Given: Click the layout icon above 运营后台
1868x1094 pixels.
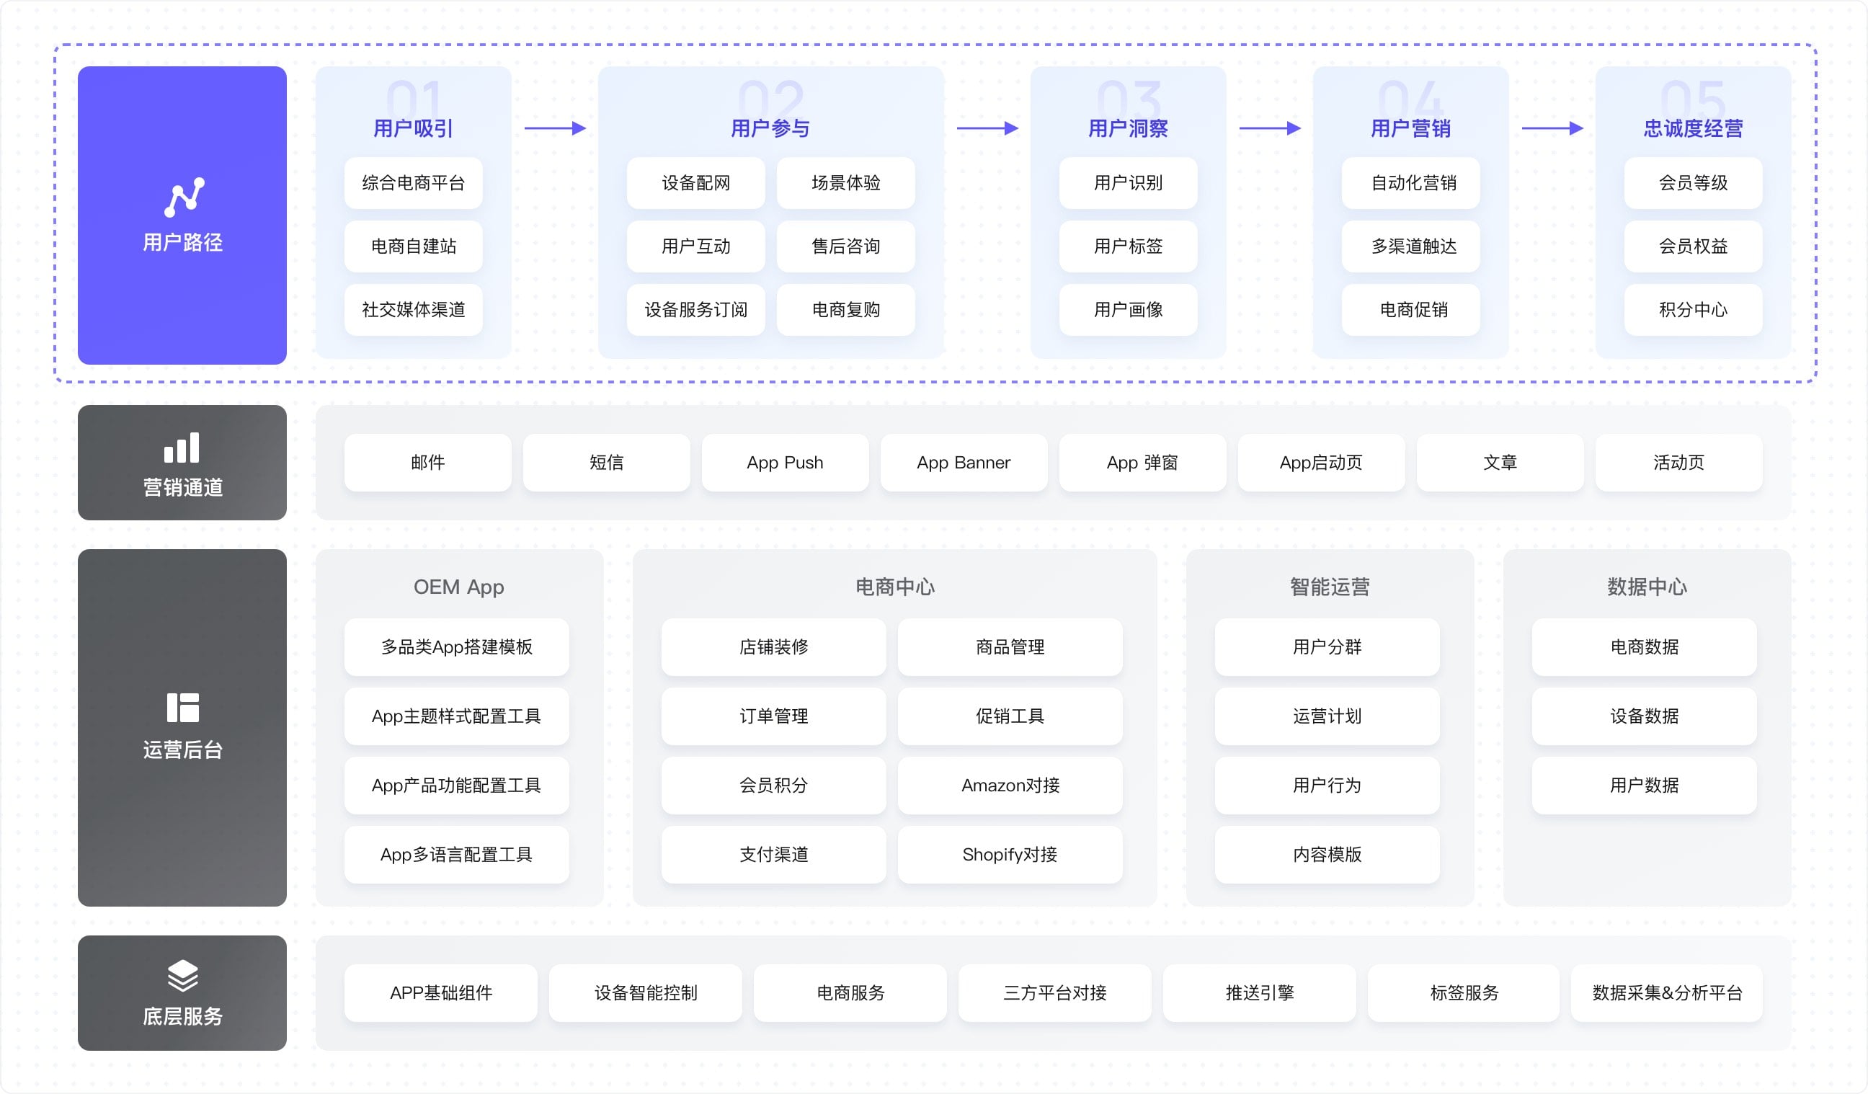Looking at the screenshot, I should pyautogui.click(x=182, y=708).
